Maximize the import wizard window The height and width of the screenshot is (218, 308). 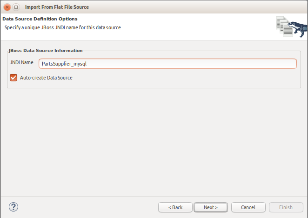pyautogui.click(x=16, y=7)
